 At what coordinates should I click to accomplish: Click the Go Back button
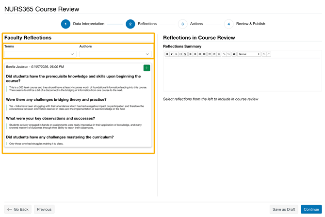click(18, 209)
